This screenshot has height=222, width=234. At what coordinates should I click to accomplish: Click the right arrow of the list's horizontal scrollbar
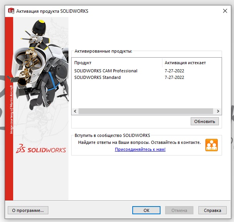click(x=218, y=111)
